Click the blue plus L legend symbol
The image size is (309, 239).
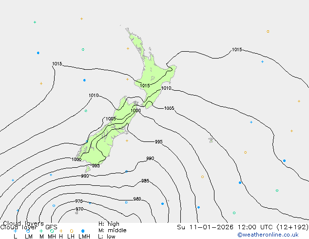[15, 231]
